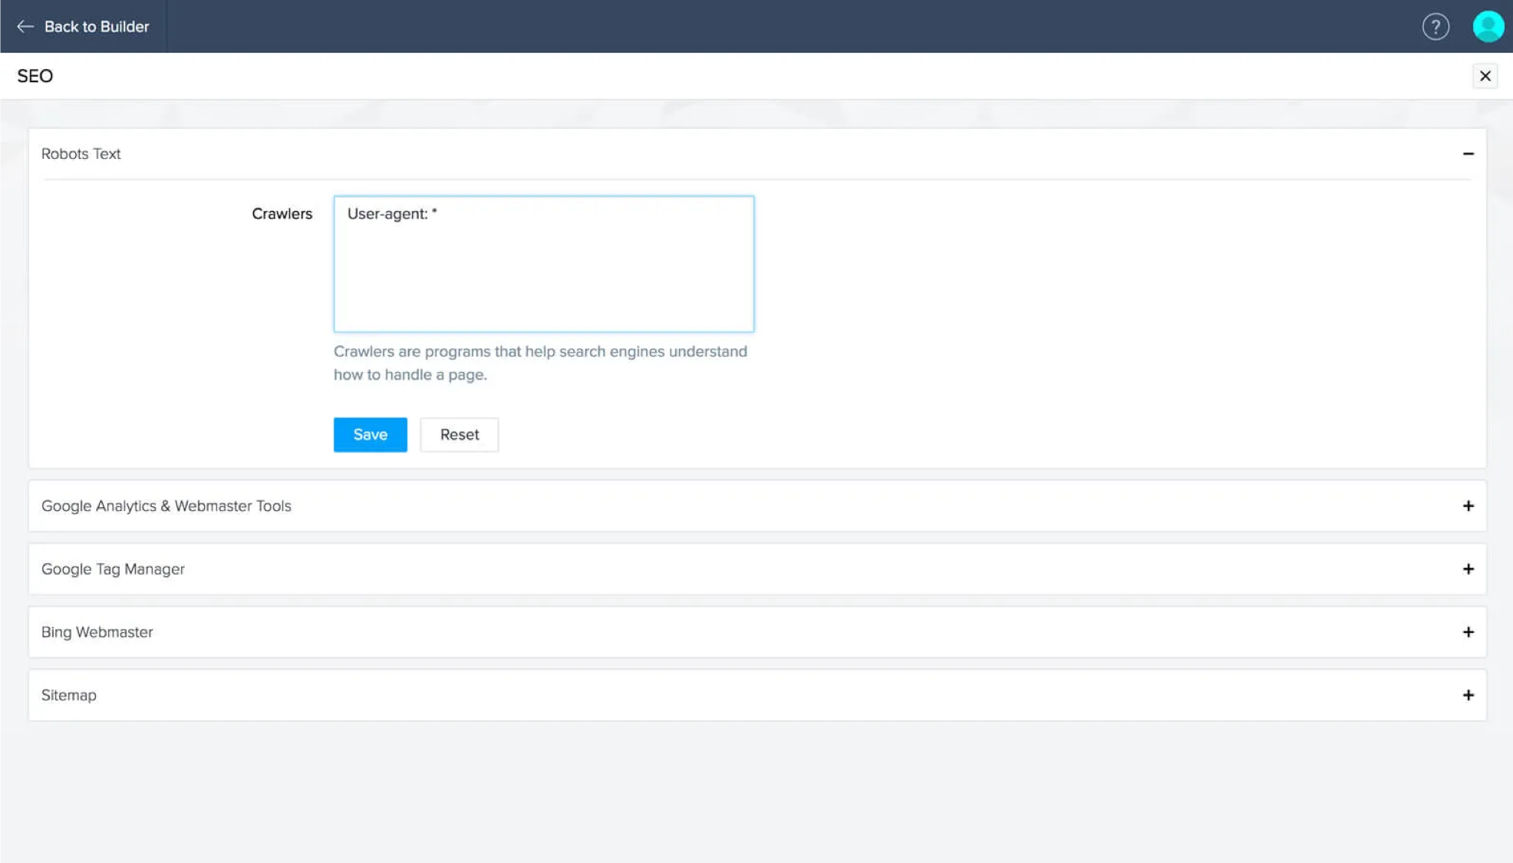Collapse the Robots Text section minus icon
The image size is (1513, 863).
pos(1468,153)
